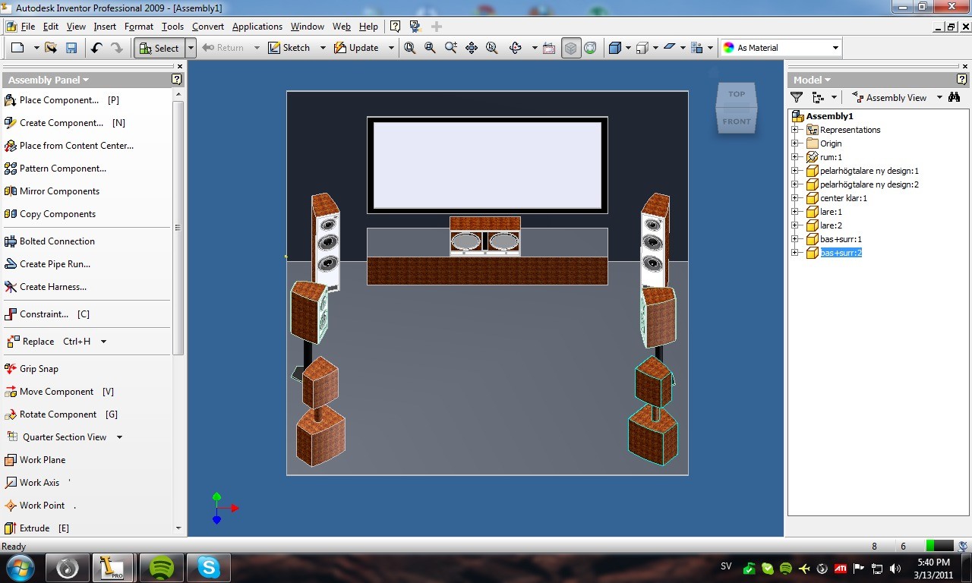
Task: Open the Select mode dropdown arrow
Action: coord(191,48)
